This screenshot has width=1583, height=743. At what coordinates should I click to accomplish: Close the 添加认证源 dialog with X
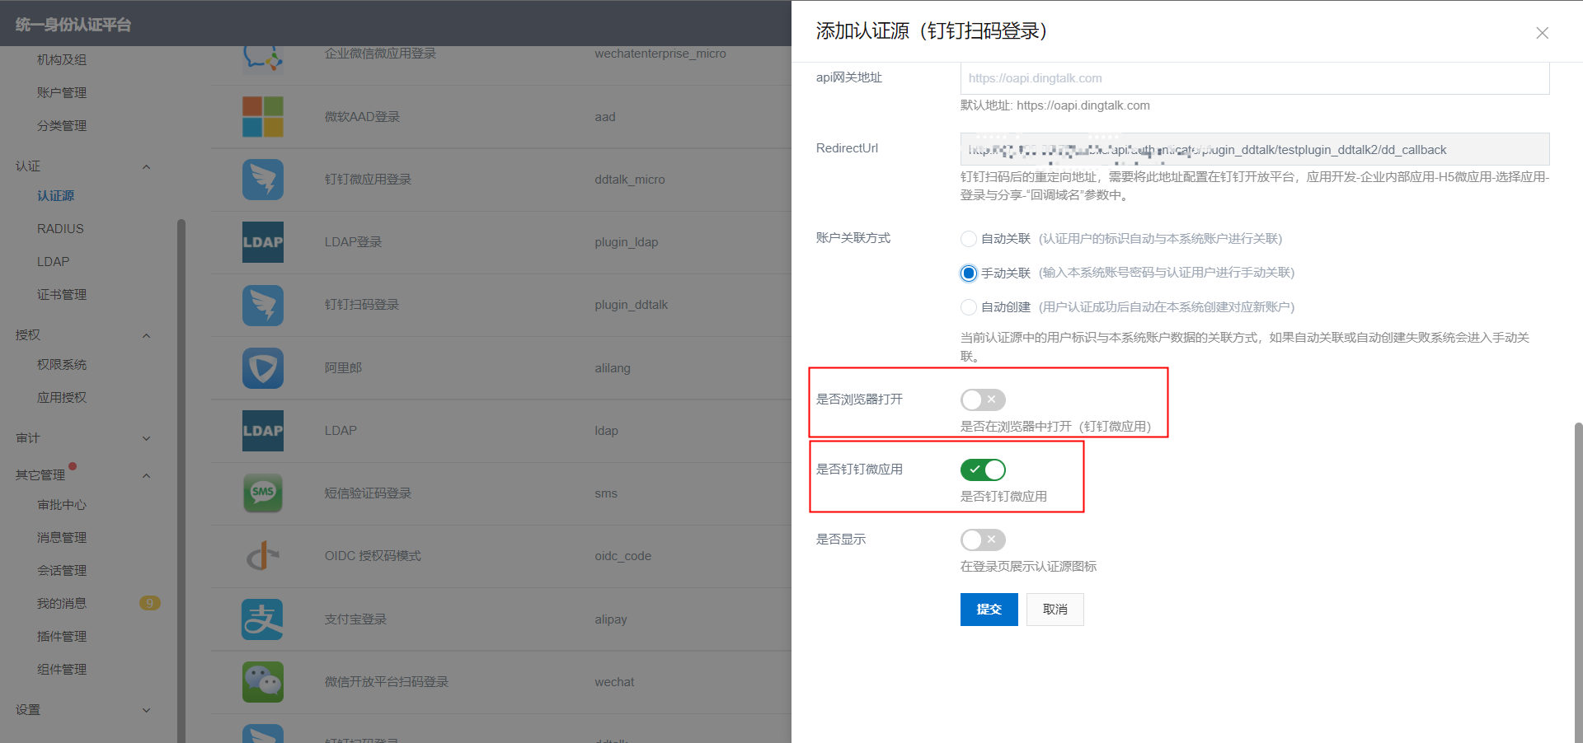[x=1542, y=33]
